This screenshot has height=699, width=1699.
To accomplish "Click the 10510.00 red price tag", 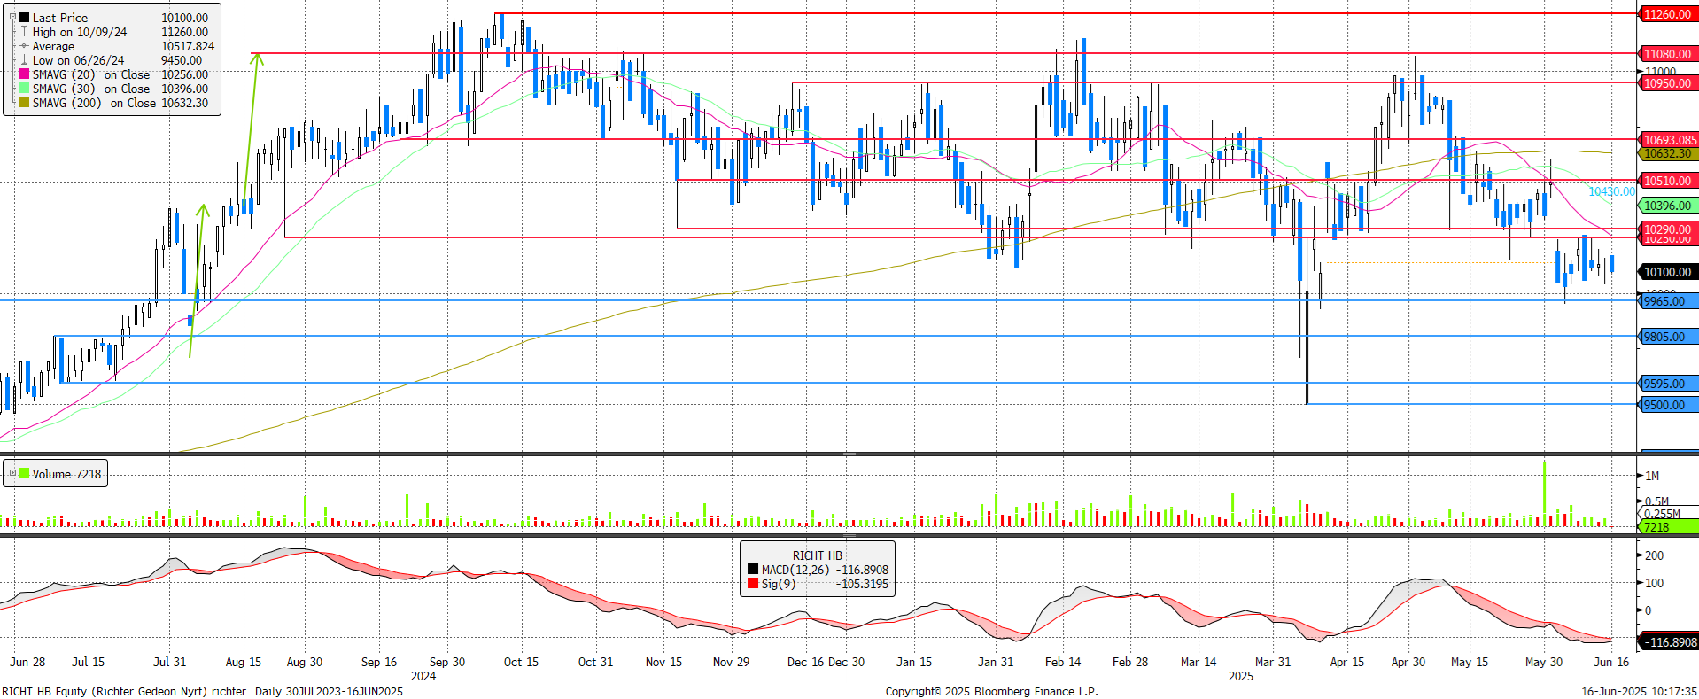I will [x=1666, y=181].
